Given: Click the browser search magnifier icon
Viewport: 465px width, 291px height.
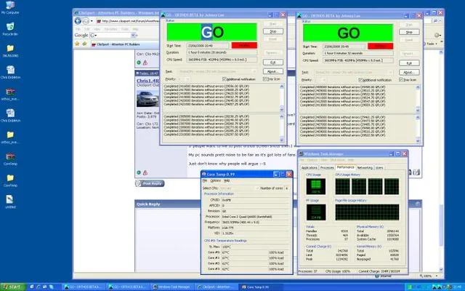Looking at the screenshot, I should tap(435, 21).
